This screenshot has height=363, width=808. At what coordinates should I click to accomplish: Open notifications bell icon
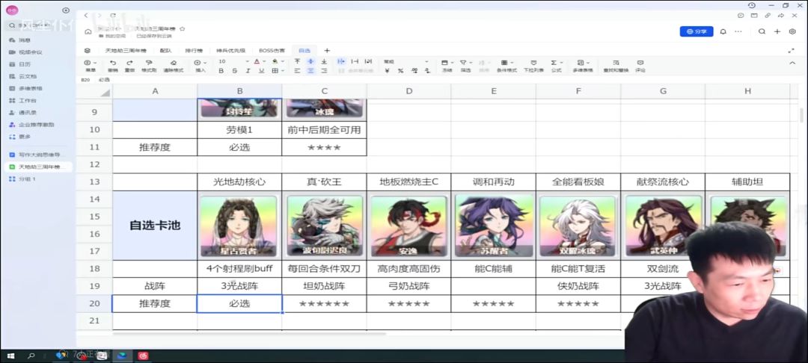[x=723, y=31]
